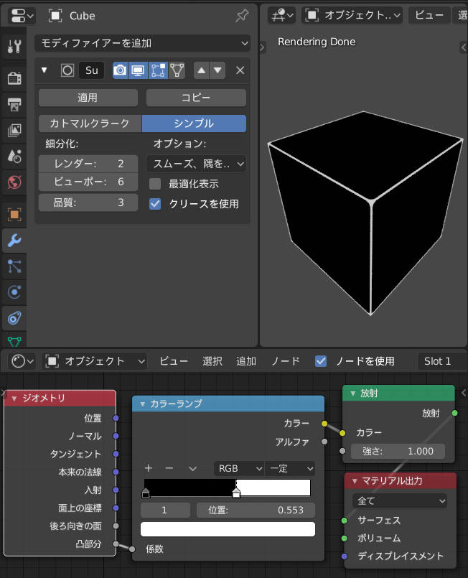This screenshot has width=468, height=578.
Task: Open the オブジェクト shader type dropdown
Action: pos(94,361)
